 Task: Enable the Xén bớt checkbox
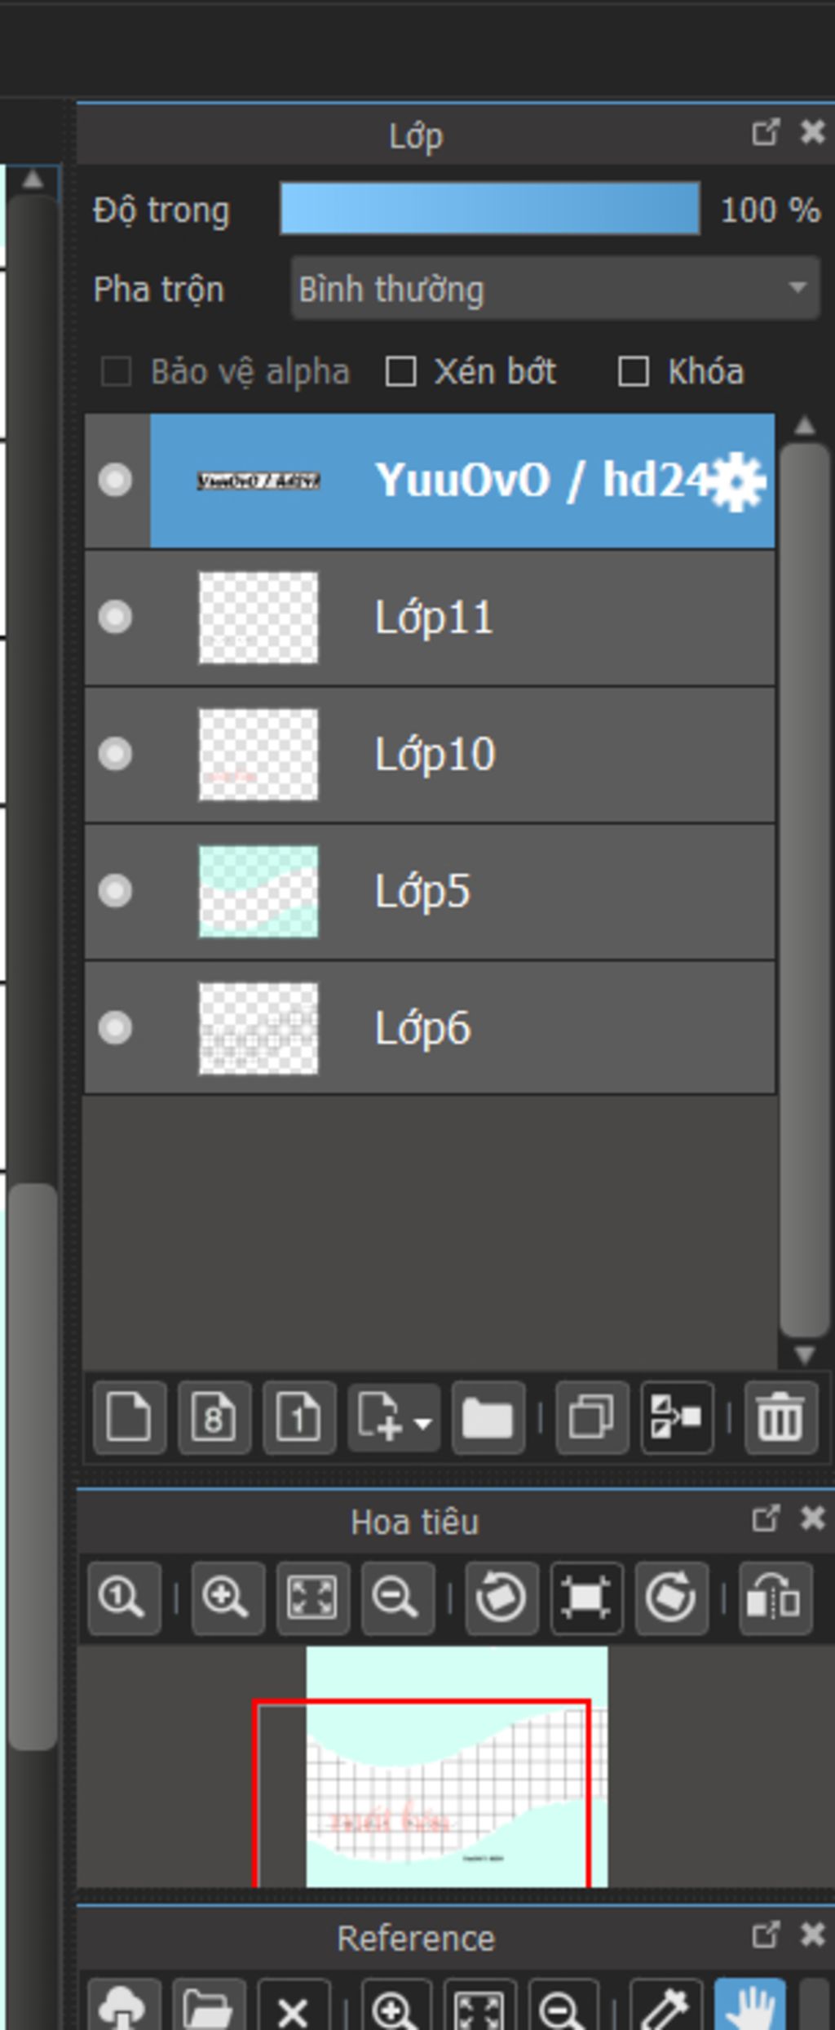(400, 372)
